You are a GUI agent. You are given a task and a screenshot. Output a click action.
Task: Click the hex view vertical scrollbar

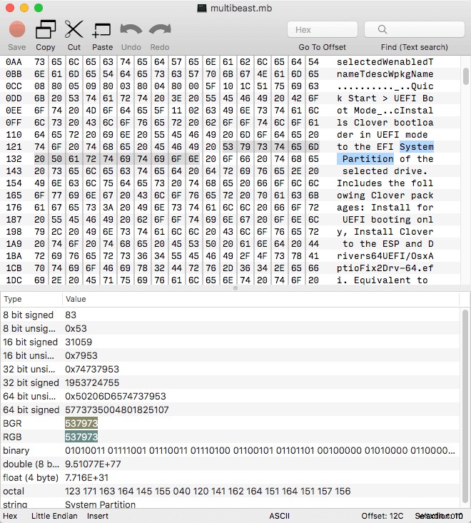click(x=466, y=76)
